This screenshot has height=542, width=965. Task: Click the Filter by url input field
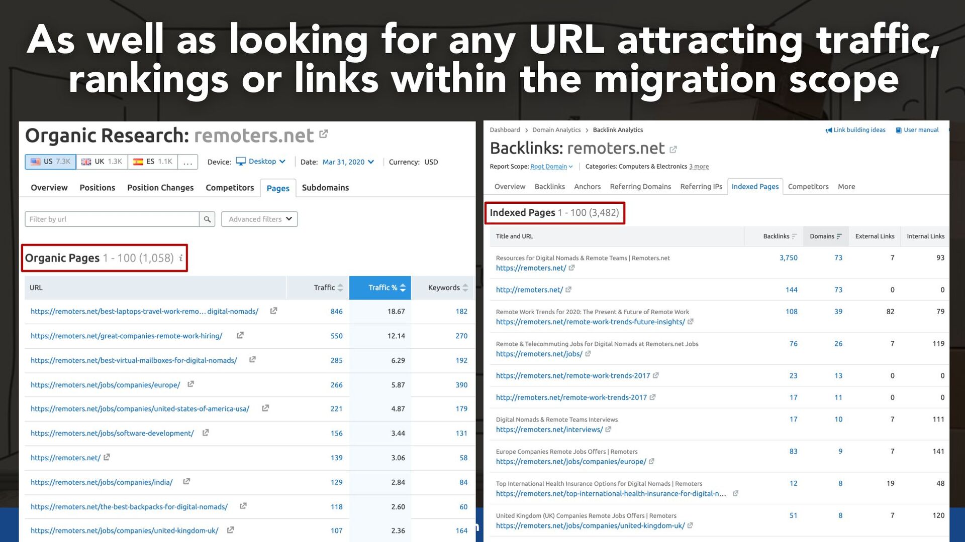point(112,219)
